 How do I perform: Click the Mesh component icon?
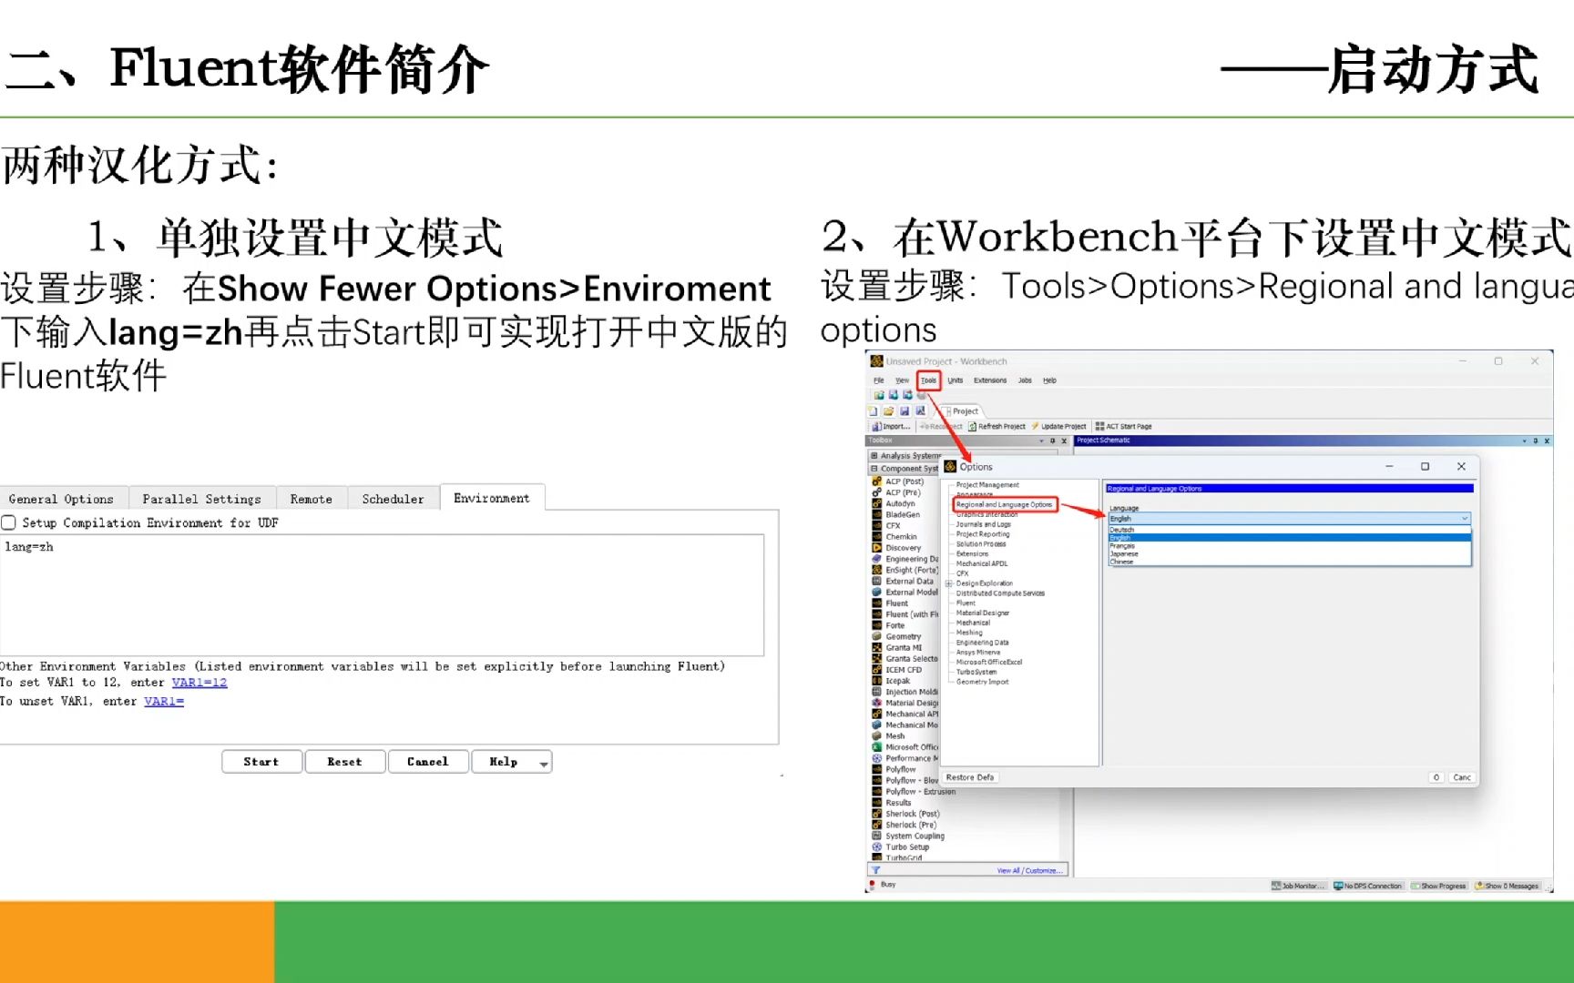click(x=877, y=736)
